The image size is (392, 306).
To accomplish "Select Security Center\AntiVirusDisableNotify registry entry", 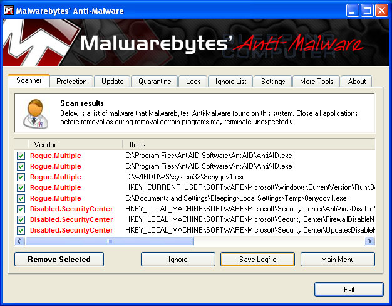I will click(x=250, y=209).
